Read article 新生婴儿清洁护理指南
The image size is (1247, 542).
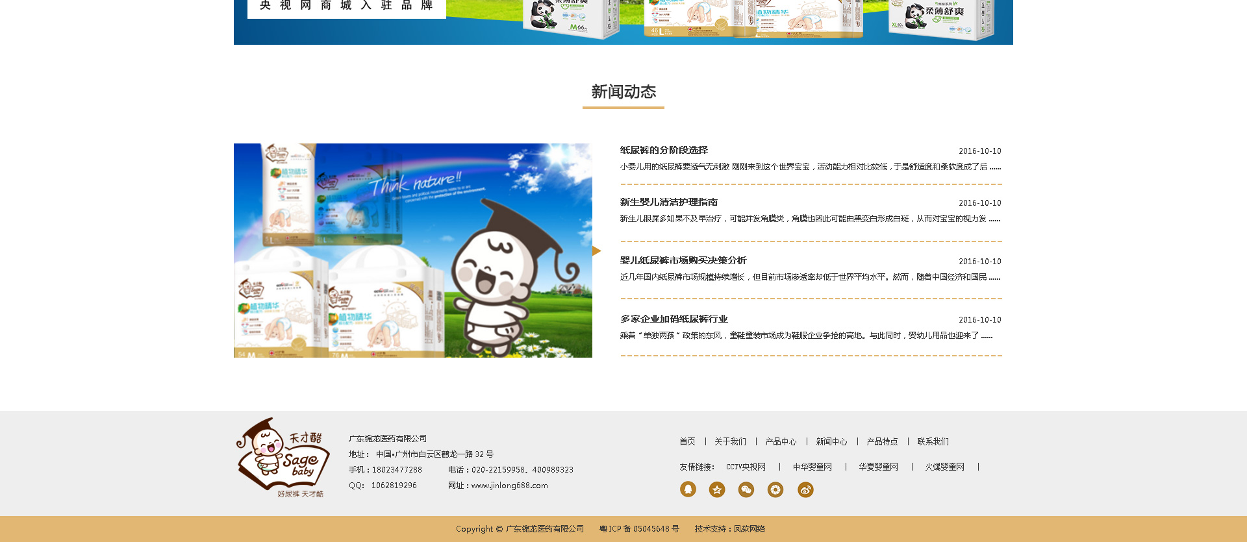(668, 202)
